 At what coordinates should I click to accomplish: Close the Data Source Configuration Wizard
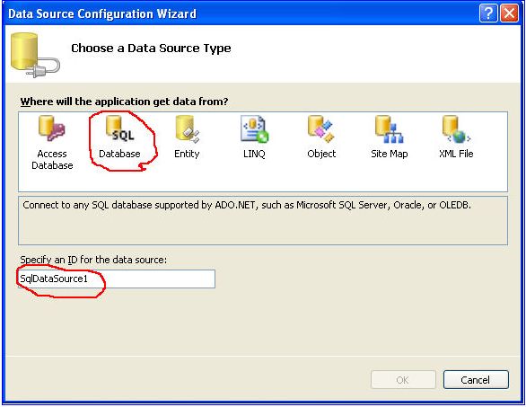coord(509,13)
